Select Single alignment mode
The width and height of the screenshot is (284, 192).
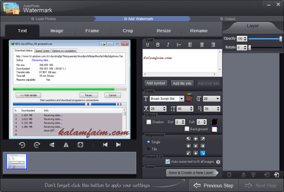tap(148, 142)
